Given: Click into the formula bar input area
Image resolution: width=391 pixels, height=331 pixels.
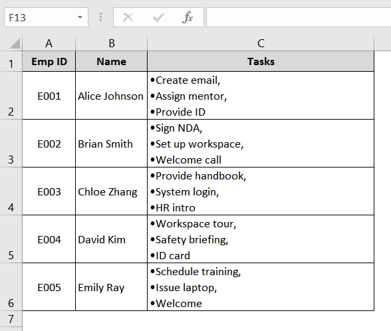Looking at the screenshot, I should click(x=299, y=17).
